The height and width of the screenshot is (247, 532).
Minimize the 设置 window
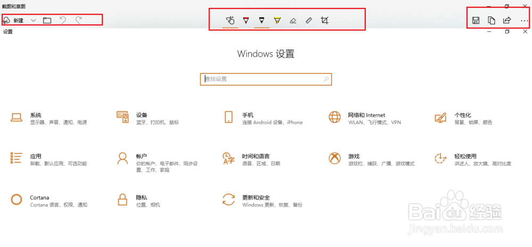coord(489,31)
